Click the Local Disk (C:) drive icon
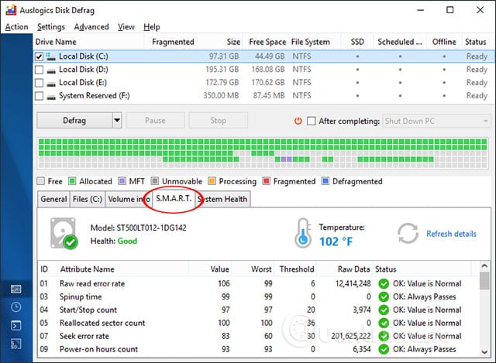 coord(51,57)
